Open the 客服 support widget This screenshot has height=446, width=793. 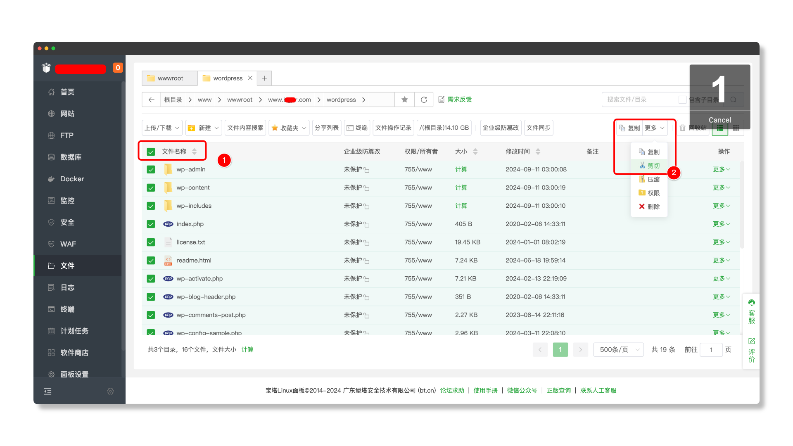click(x=752, y=312)
